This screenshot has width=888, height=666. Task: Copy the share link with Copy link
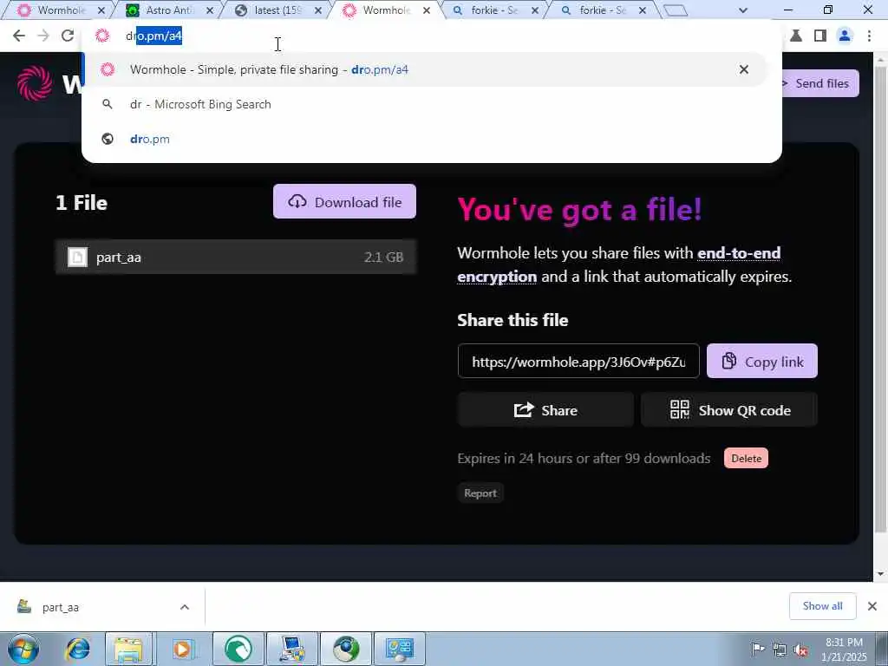(x=761, y=362)
